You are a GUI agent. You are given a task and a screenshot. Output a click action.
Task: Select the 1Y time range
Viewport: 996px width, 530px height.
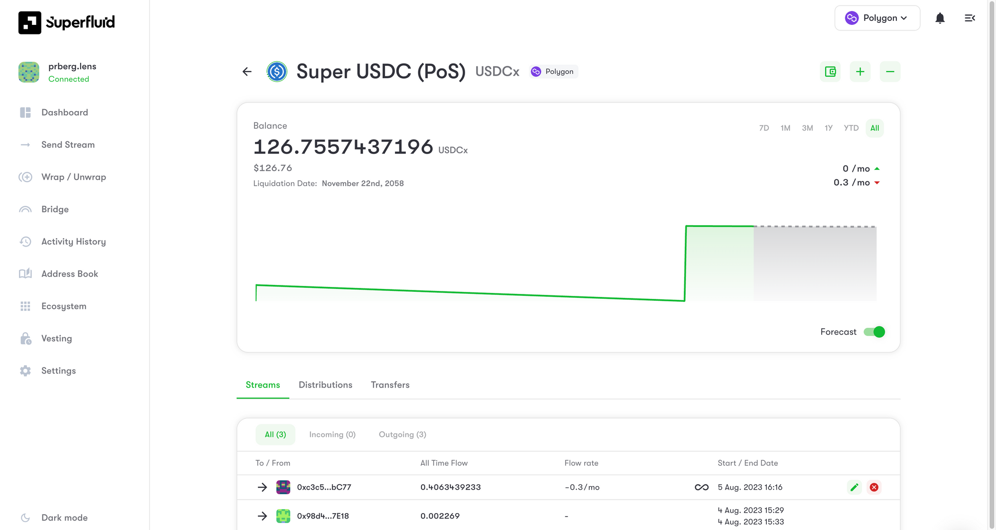pos(829,128)
